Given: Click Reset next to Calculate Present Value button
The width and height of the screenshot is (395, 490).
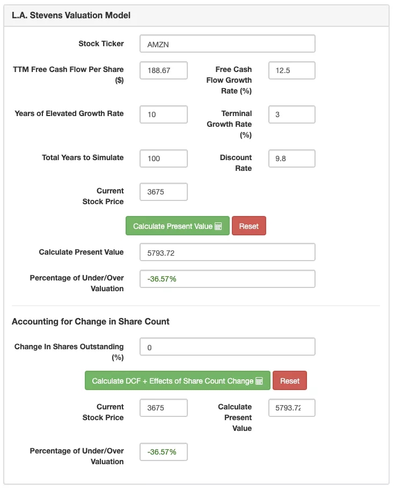Looking at the screenshot, I should pos(249,226).
